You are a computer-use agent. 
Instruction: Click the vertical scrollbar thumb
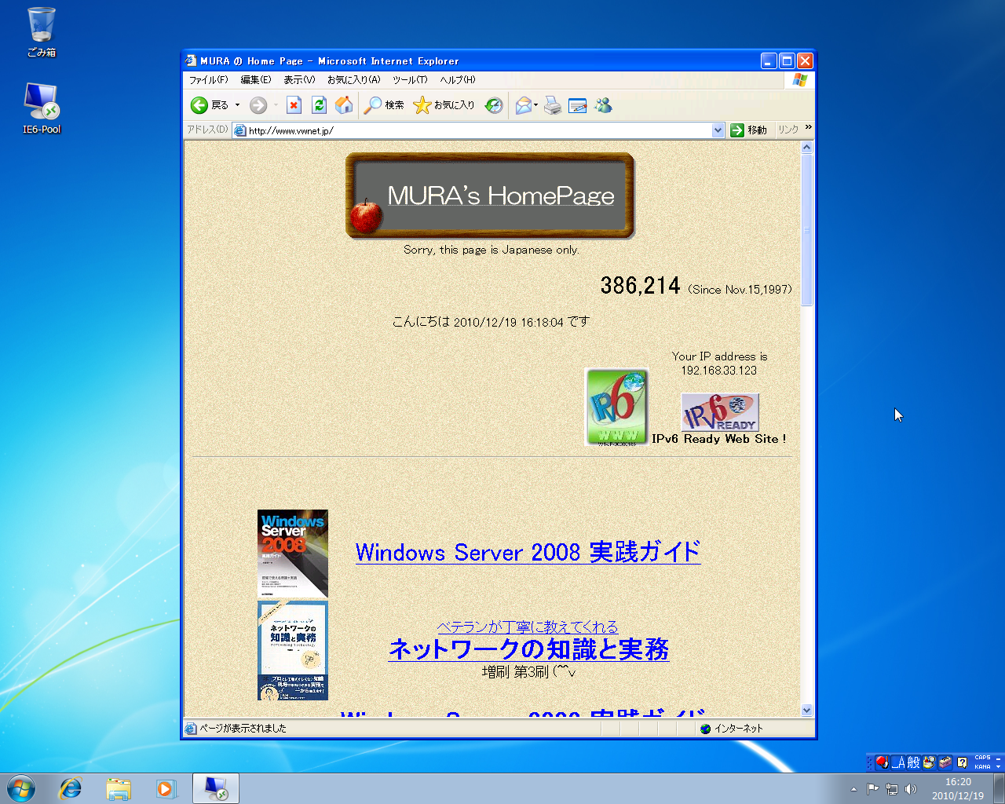click(x=806, y=230)
